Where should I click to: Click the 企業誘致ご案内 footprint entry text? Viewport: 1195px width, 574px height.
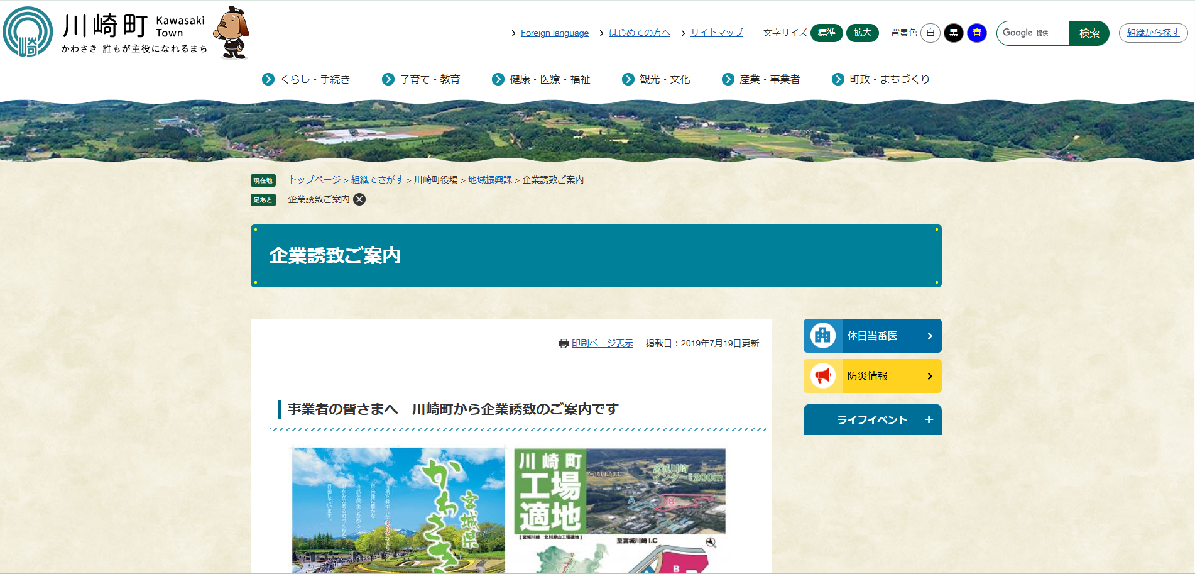(319, 199)
